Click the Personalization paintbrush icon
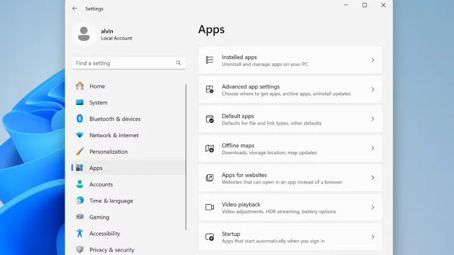This screenshot has width=454, height=255. (80, 152)
